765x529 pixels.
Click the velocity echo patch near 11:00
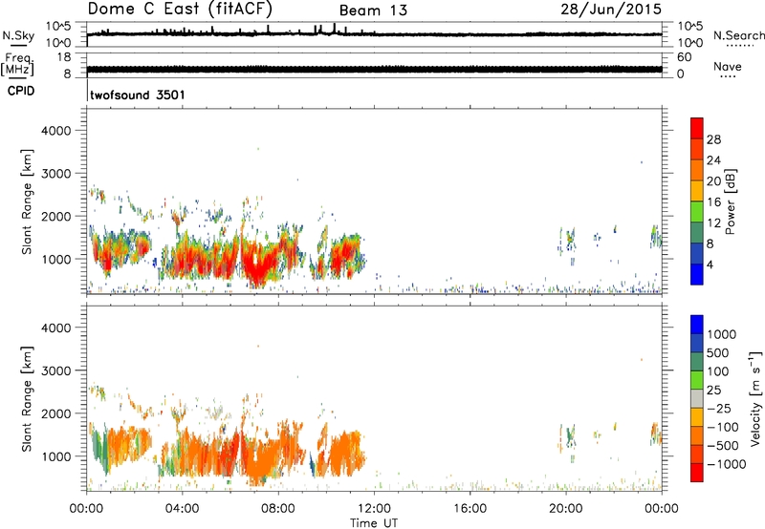click(x=346, y=453)
